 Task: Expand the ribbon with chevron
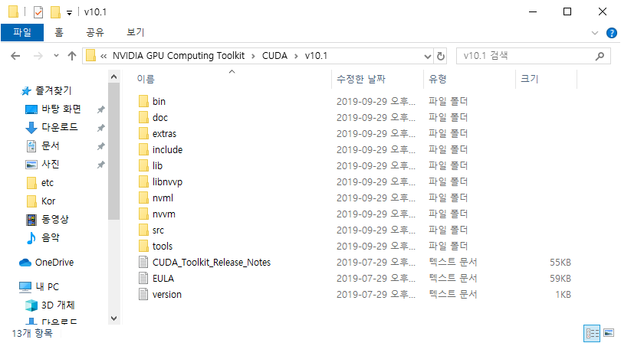pos(594,33)
